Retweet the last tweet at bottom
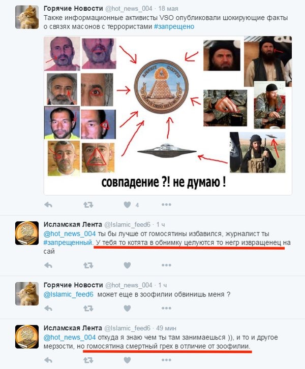 point(88,360)
